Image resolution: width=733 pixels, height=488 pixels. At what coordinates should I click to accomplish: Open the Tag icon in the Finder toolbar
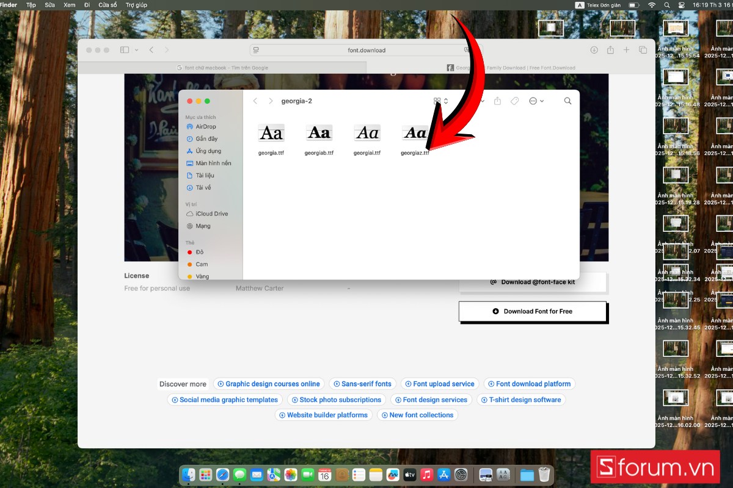(515, 101)
